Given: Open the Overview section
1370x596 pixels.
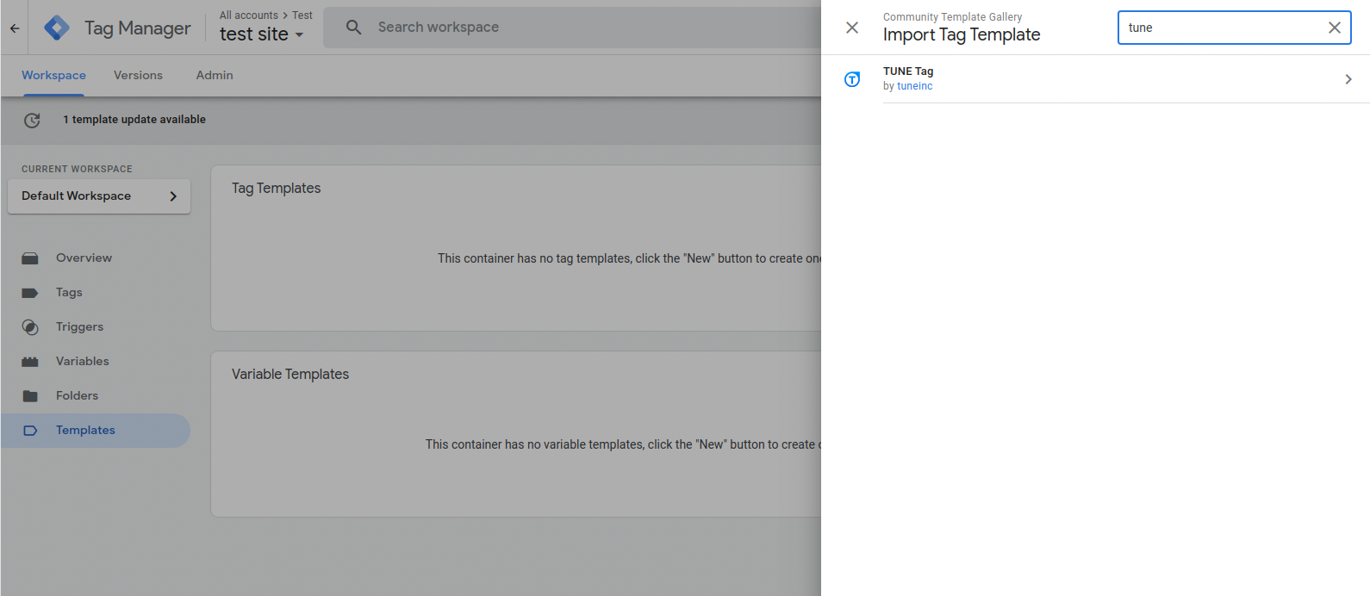Looking at the screenshot, I should 95,258.
